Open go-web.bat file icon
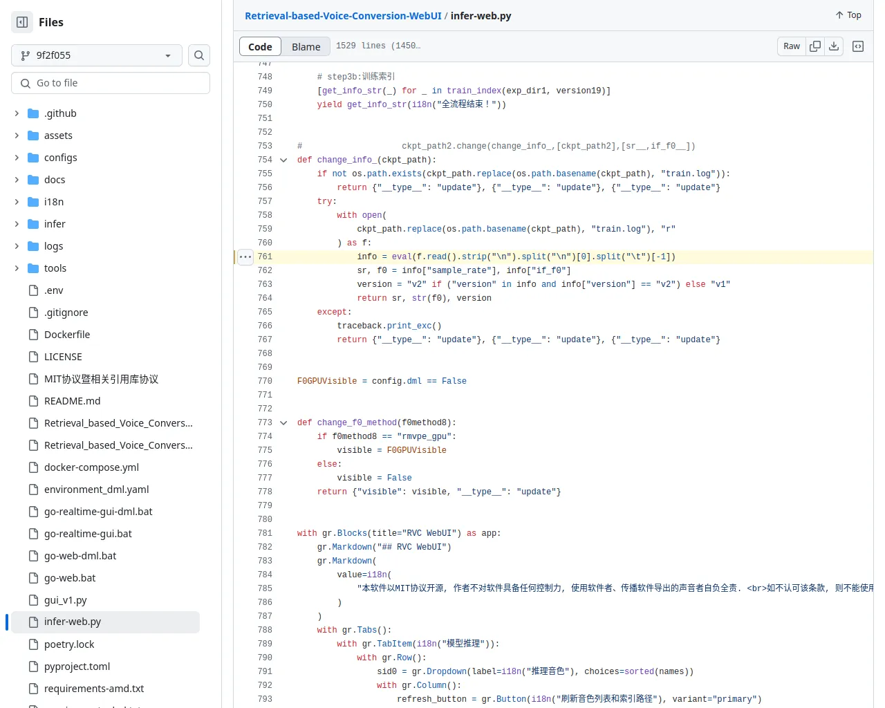The image size is (885, 708). tap(33, 578)
